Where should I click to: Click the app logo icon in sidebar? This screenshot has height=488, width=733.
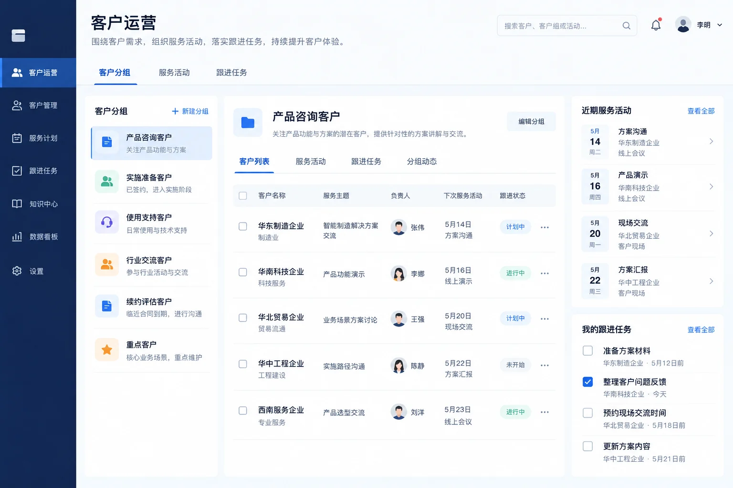click(18, 36)
